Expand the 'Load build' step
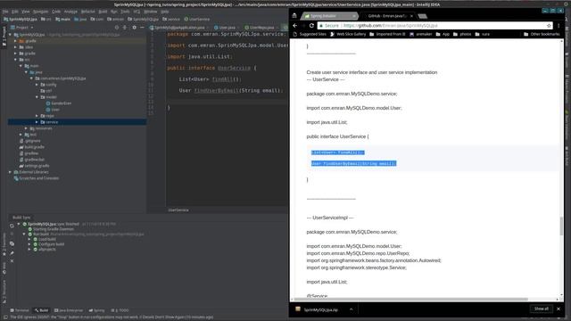 click(x=29, y=239)
